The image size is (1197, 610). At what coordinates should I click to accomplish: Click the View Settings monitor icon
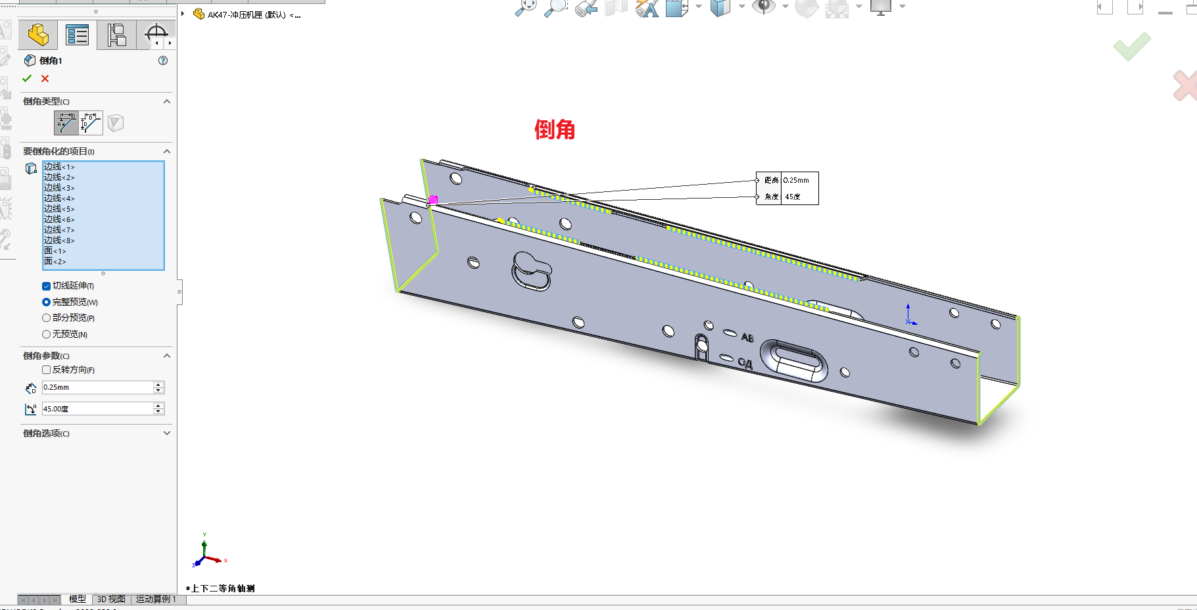(x=881, y=7)
